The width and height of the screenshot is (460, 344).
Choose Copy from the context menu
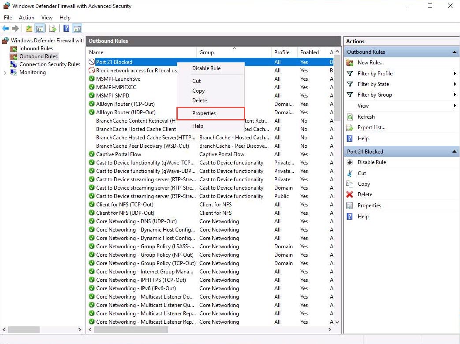[211, 91]
